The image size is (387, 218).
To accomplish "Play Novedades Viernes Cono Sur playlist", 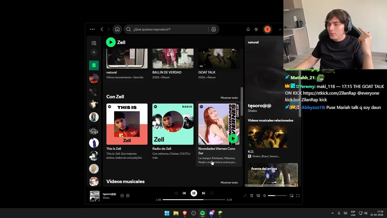I will click(x=233, y=138).
